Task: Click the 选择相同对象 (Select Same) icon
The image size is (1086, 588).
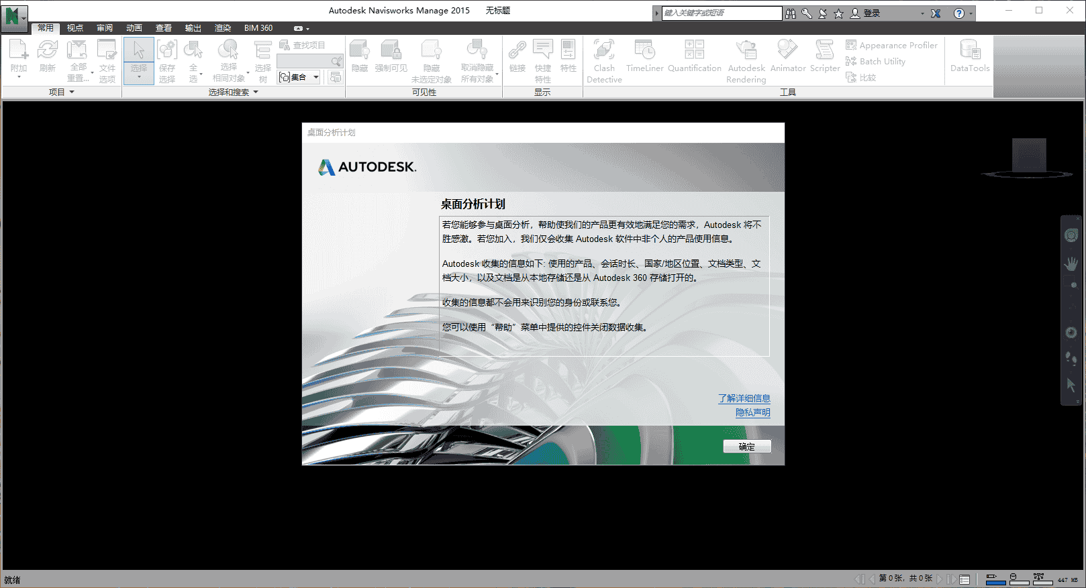Action: click(x=228, y=50)
